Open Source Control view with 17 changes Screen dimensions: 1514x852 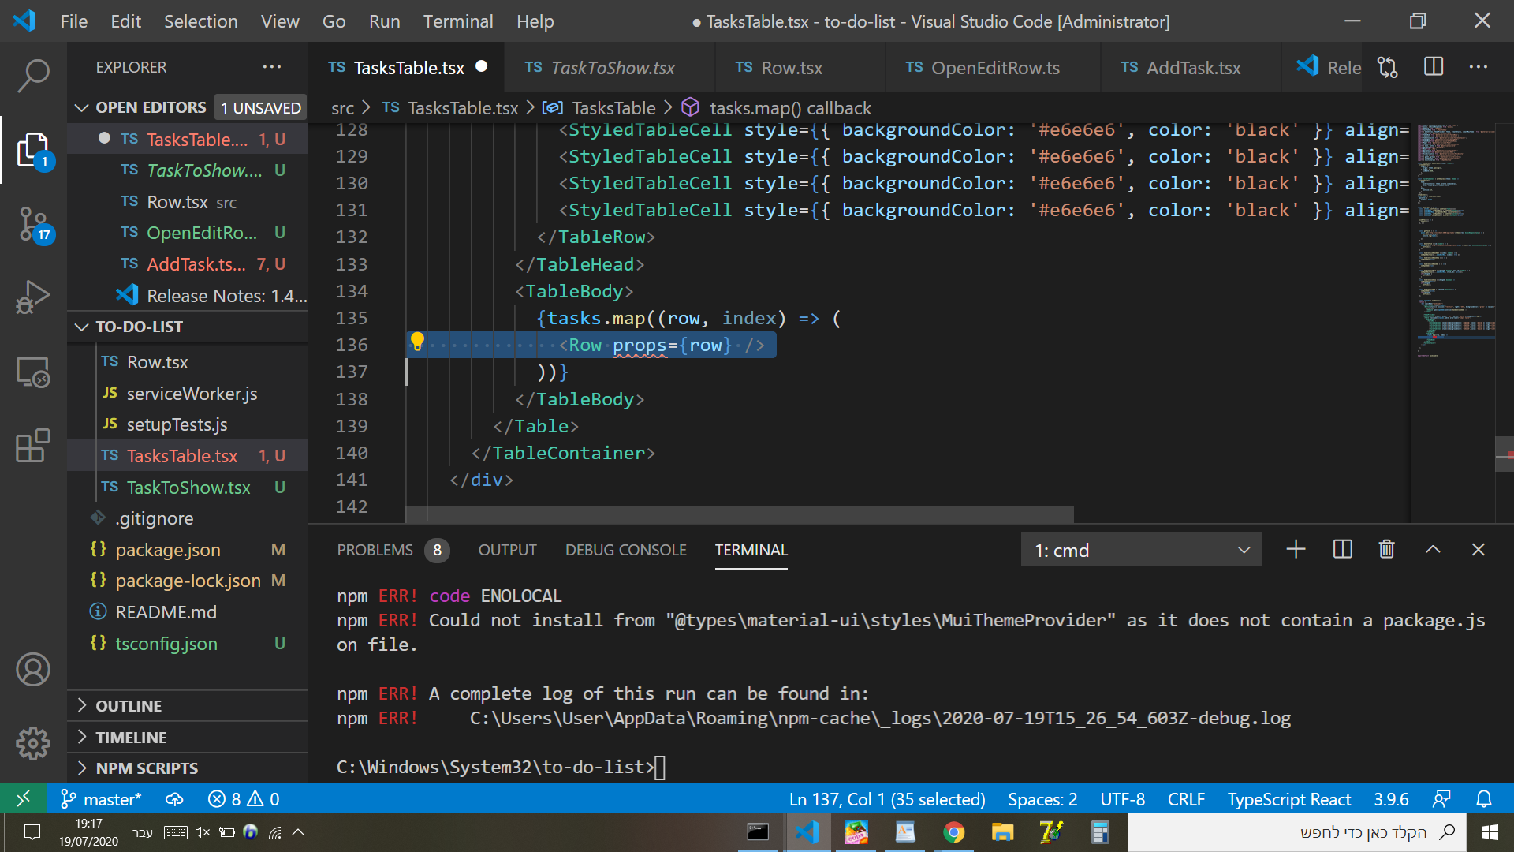(33, 225)
